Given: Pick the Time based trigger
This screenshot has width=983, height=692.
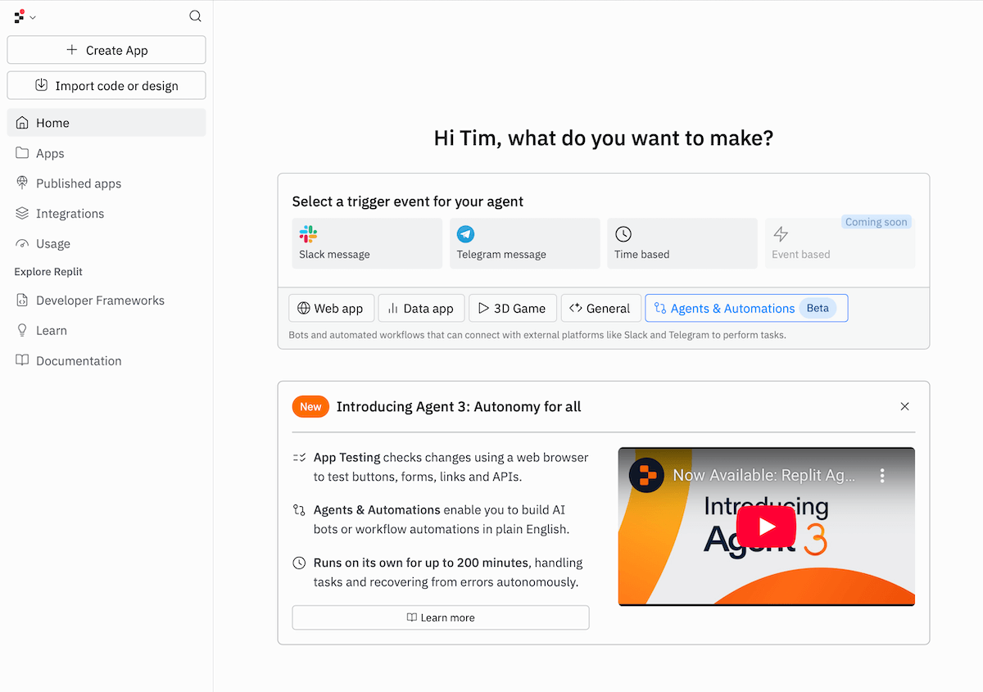Looking at the screenshot, I should coord(682,243).
